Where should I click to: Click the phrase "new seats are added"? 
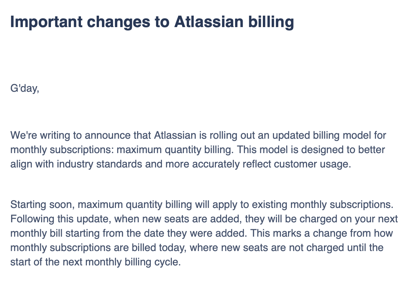192,219
